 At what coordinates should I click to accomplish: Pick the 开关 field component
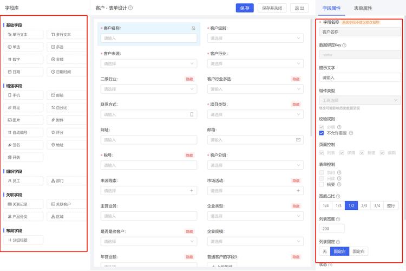pyautogui.click(x=23, y=157)
